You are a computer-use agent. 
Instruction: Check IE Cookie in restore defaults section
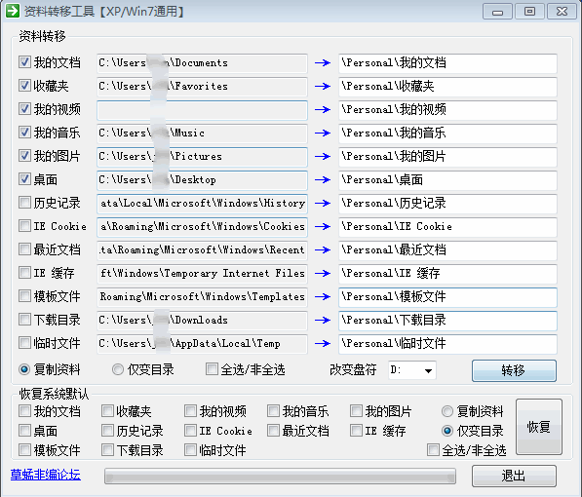[x=190, y=431]
